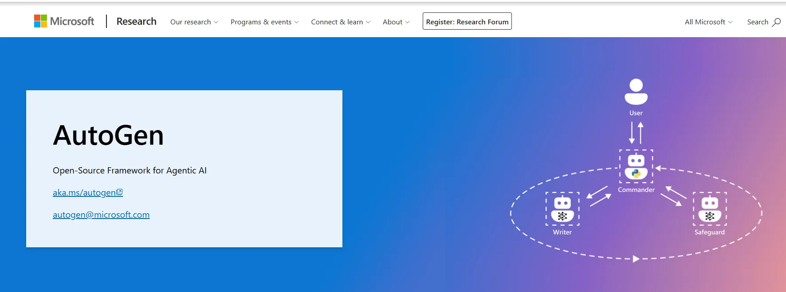Click the chevron next to About

pyautogui.click(x=408, y=22)
